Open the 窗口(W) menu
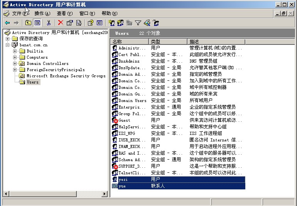Viewport: 297px width, 206px height. [x=87, y=14]
